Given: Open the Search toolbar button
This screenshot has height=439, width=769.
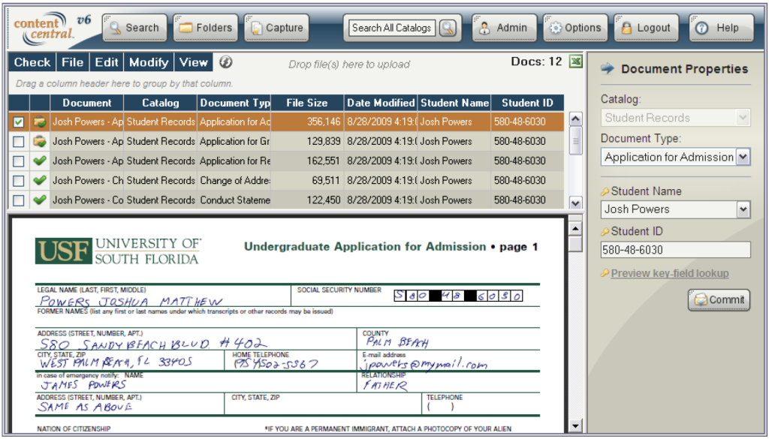Looking at the screenshot, I should click(134, 28).
